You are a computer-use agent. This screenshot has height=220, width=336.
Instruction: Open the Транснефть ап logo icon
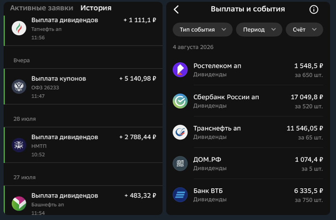180,132
